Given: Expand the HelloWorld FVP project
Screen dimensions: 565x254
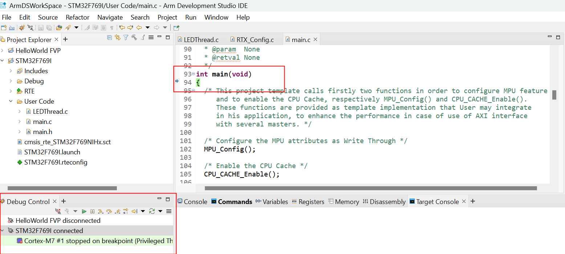Looking at the screenshot, I should [x=2, y=51].
